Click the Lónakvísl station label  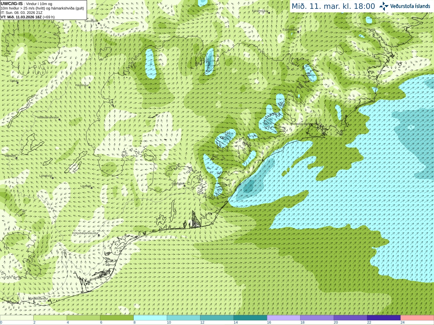point(46,176)
